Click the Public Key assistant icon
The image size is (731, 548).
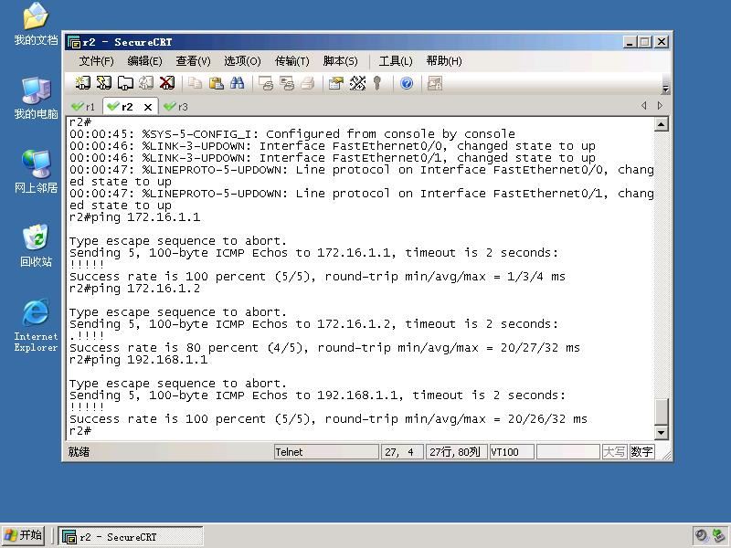click(x=377, y=83)
